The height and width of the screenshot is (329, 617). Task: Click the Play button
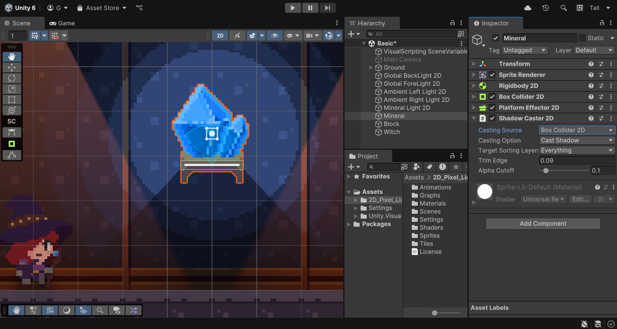tap(293, 8)
